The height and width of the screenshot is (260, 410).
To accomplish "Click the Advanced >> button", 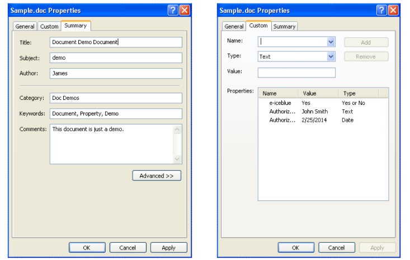I will click(x=157, y=176).
